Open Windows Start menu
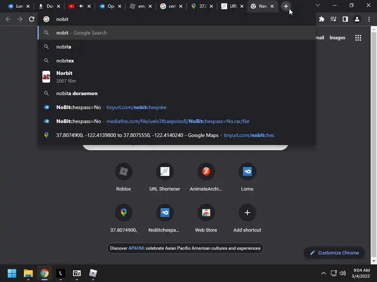This screenshot has width=377, height=282. click(x=12, y=273)
